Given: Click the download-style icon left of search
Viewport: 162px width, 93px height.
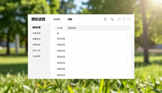Looking at the screenshot, I should (105, 19).
